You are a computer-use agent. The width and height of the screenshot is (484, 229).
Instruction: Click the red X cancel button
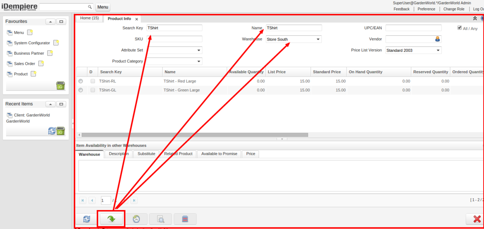pyautogui.click(x=476, y=219)
